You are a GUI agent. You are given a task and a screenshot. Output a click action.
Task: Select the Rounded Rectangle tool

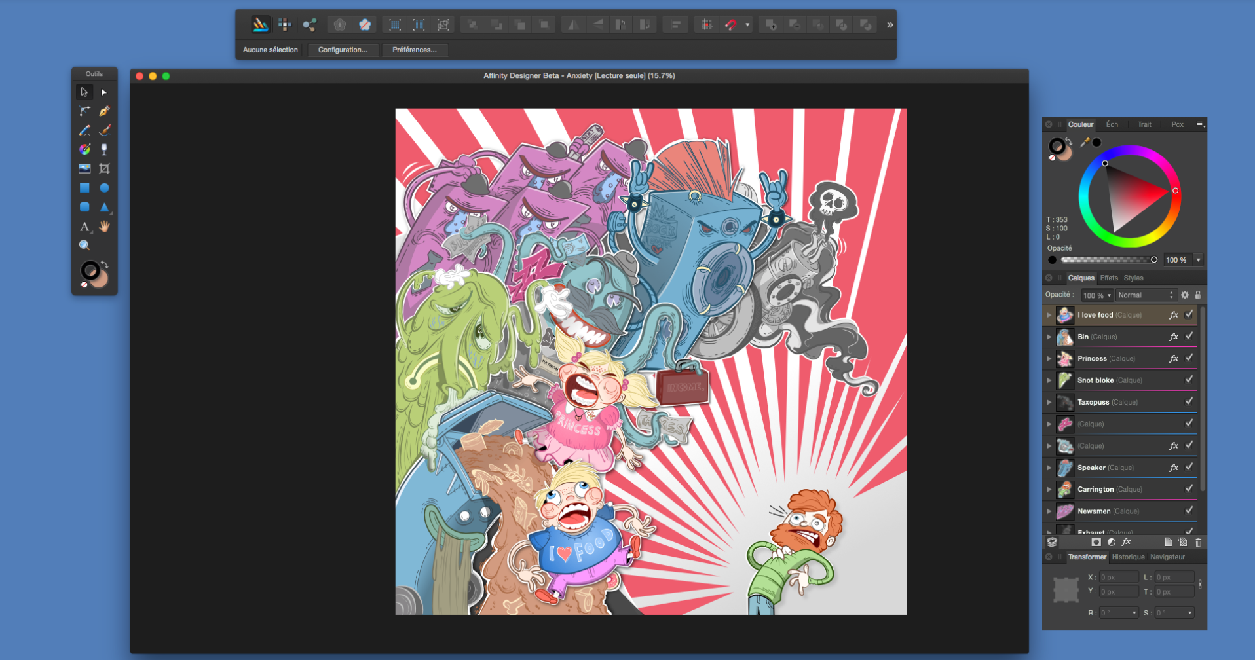[84, 207]
